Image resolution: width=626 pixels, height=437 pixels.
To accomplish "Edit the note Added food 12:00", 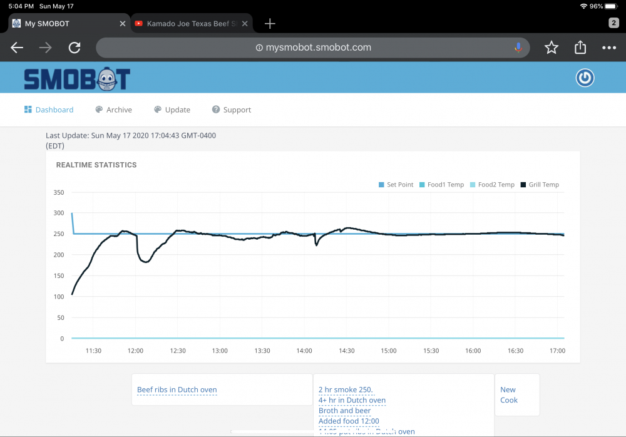I will point(349,421).
